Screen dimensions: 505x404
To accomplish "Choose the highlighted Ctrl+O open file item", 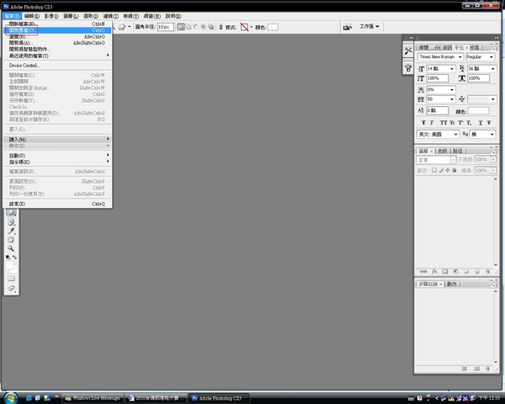I will (x=57, y=30).
